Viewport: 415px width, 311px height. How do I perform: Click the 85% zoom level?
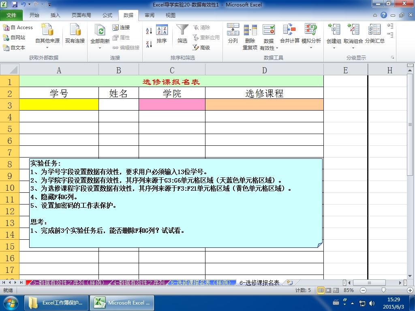click(349, 290)
